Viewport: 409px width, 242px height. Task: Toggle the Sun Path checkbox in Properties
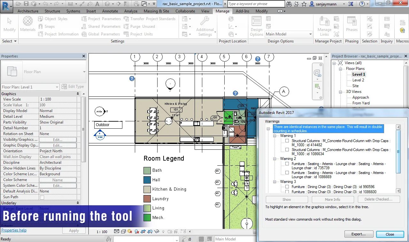42,197
